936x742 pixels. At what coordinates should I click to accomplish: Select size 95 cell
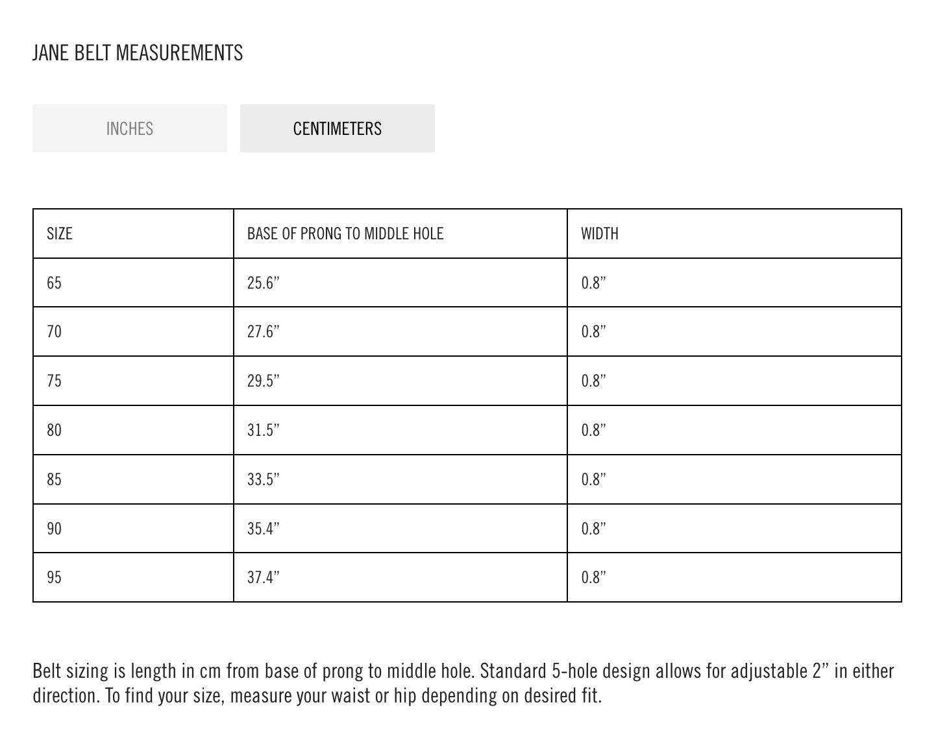(133, 577)
